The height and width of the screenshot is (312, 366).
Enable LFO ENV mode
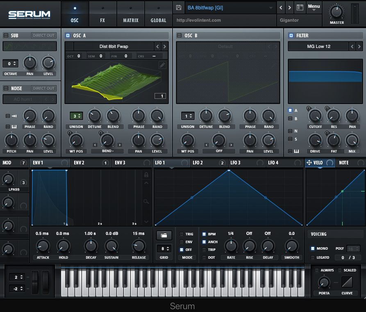[x=182, y=242]
